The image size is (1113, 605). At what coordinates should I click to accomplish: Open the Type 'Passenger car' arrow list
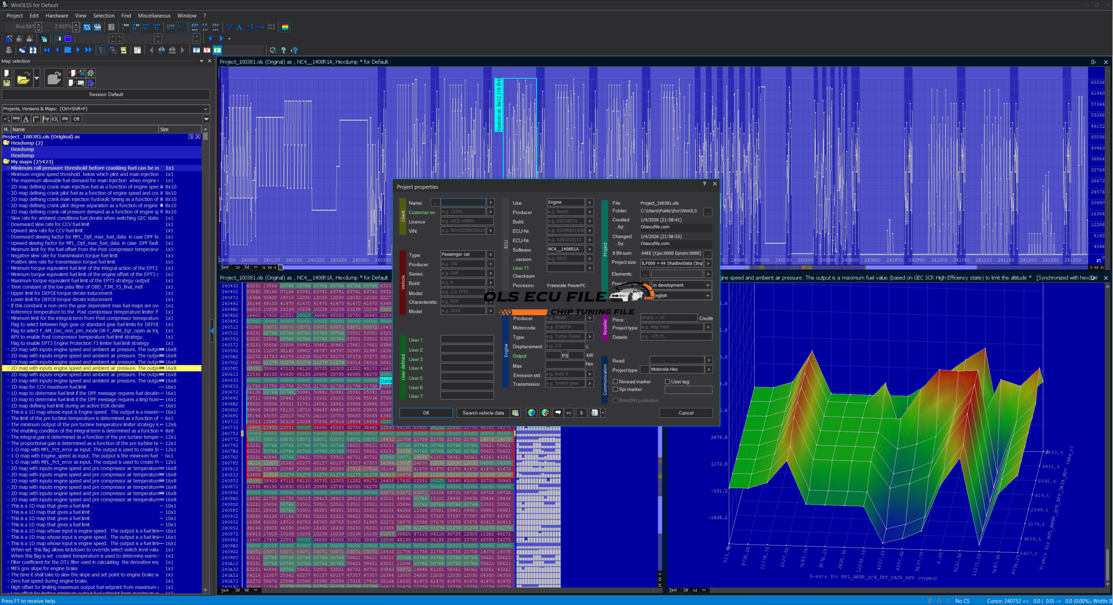point(490,254)
